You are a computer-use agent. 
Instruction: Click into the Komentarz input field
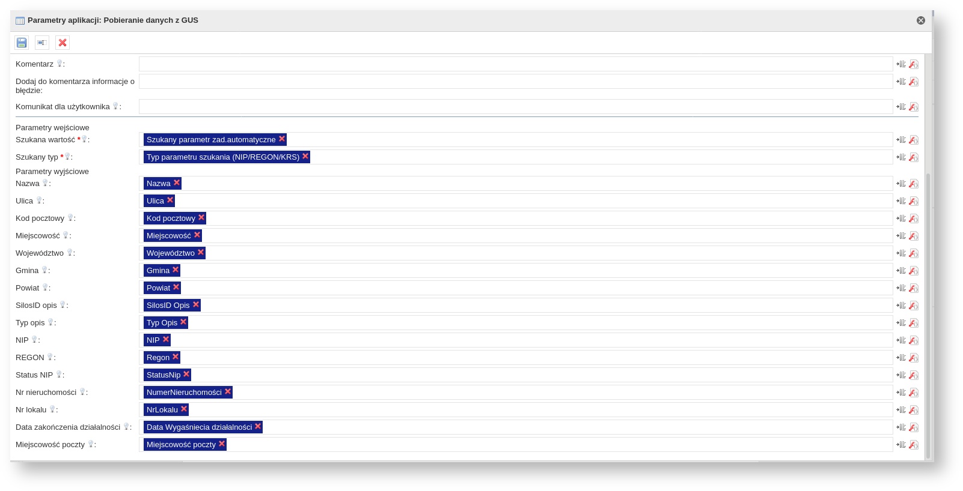(515, 64)
